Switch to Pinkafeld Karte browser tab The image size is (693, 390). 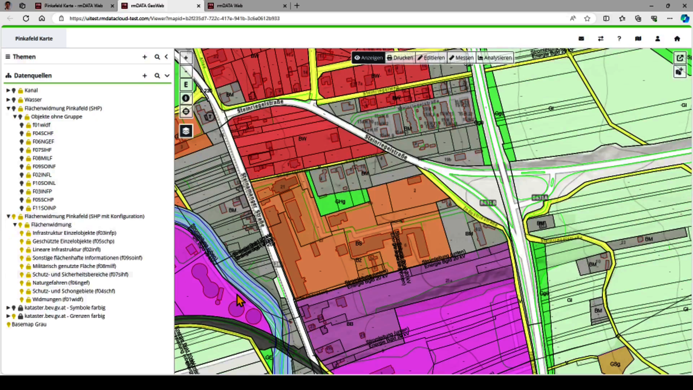[x=73, y=6]
